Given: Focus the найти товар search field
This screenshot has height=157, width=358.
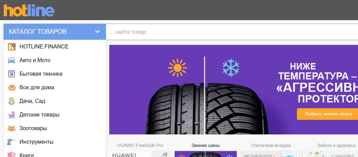Looking at the screenshot, I should tap(232, 32).
